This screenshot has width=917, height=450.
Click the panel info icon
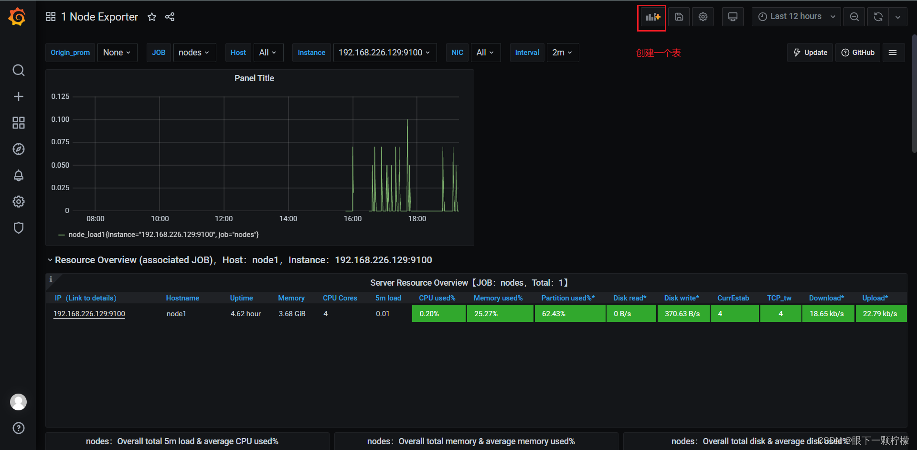click(x=51, y=279)
